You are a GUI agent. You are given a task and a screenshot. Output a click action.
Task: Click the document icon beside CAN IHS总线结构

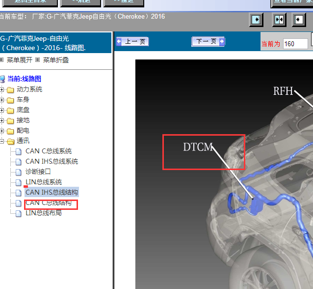click(x=18, y=193)
